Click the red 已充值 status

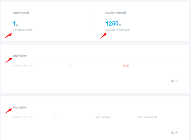pos(125,66)
